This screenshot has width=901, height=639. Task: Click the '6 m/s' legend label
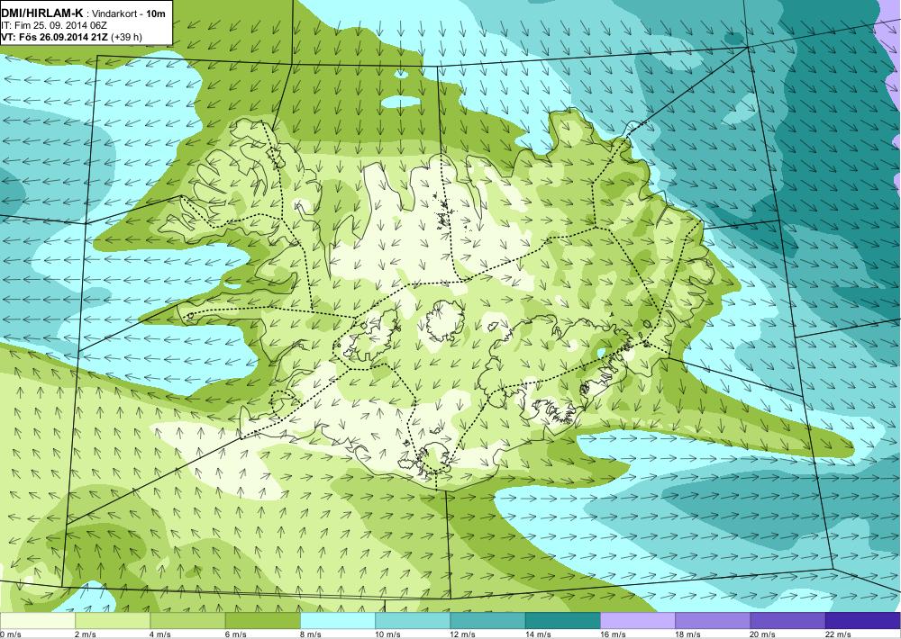[x=235, y=634]
